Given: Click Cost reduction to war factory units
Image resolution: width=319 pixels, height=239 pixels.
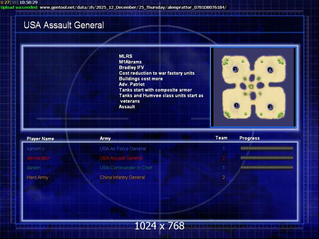Looking at the screenshot, I should pyautogui.click(x=157, y=73).
